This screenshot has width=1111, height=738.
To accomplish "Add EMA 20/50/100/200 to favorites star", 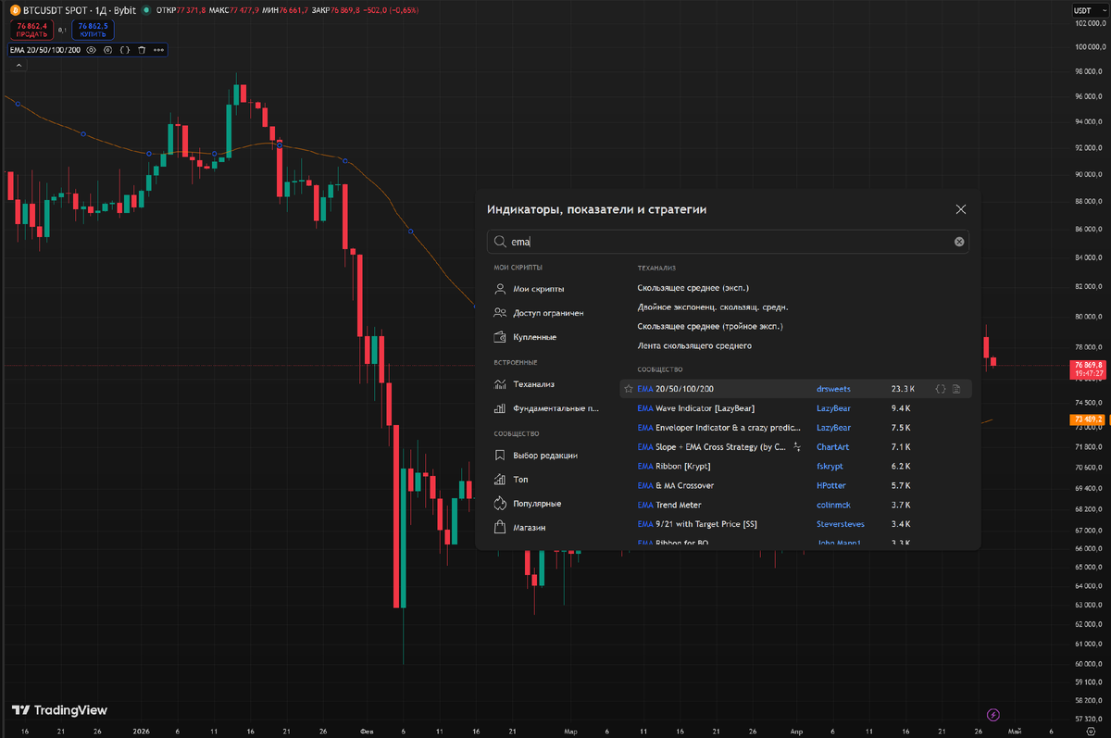I will pos(629,389).
